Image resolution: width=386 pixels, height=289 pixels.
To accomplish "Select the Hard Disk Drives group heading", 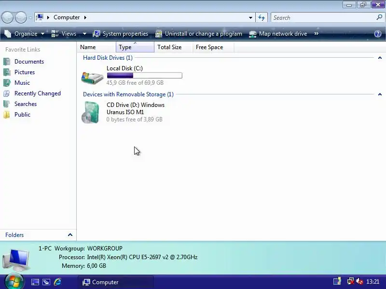I will coord(108,58).
